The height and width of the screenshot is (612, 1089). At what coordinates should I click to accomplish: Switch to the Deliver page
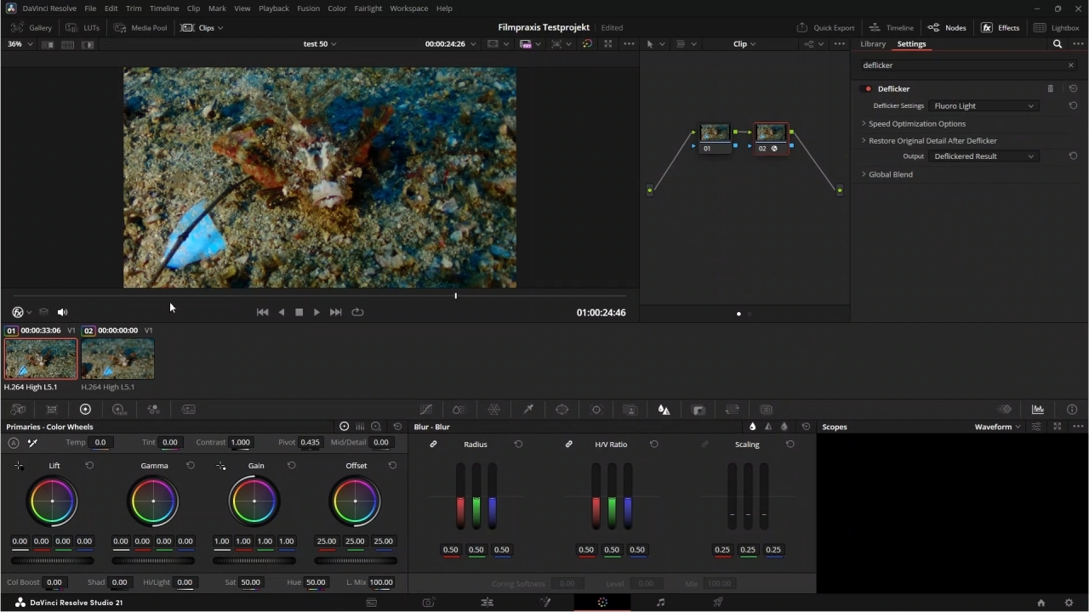click(x=718, y=603)
